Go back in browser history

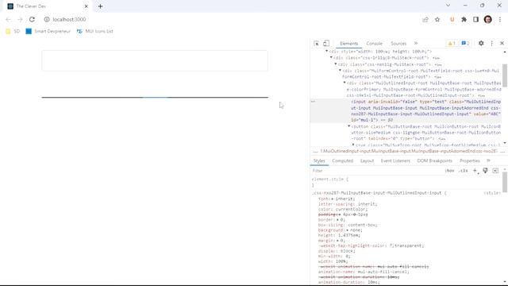pos(9,19)
